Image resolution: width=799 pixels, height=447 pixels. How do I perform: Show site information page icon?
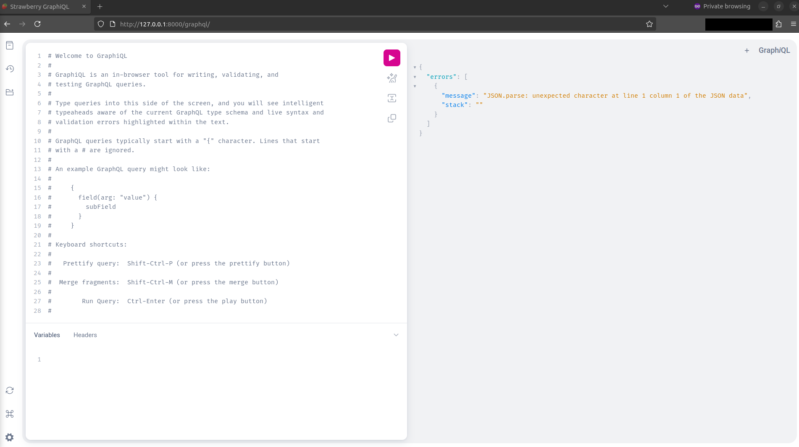(112, 24)
